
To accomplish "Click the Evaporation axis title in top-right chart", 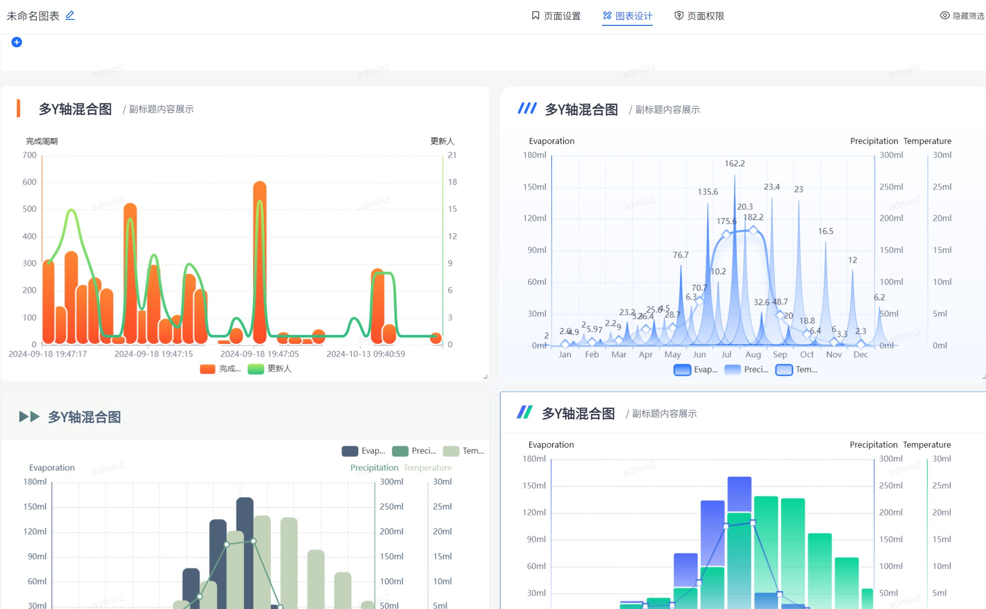I will click(552, 141).
